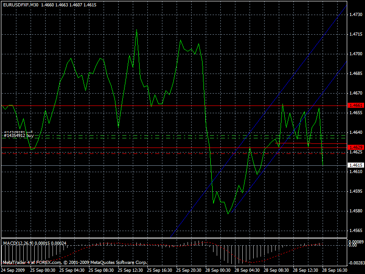Click the 1.4610 price axis value
The height and width of the screenshot is (274, 365).
[x=356, y=172]
